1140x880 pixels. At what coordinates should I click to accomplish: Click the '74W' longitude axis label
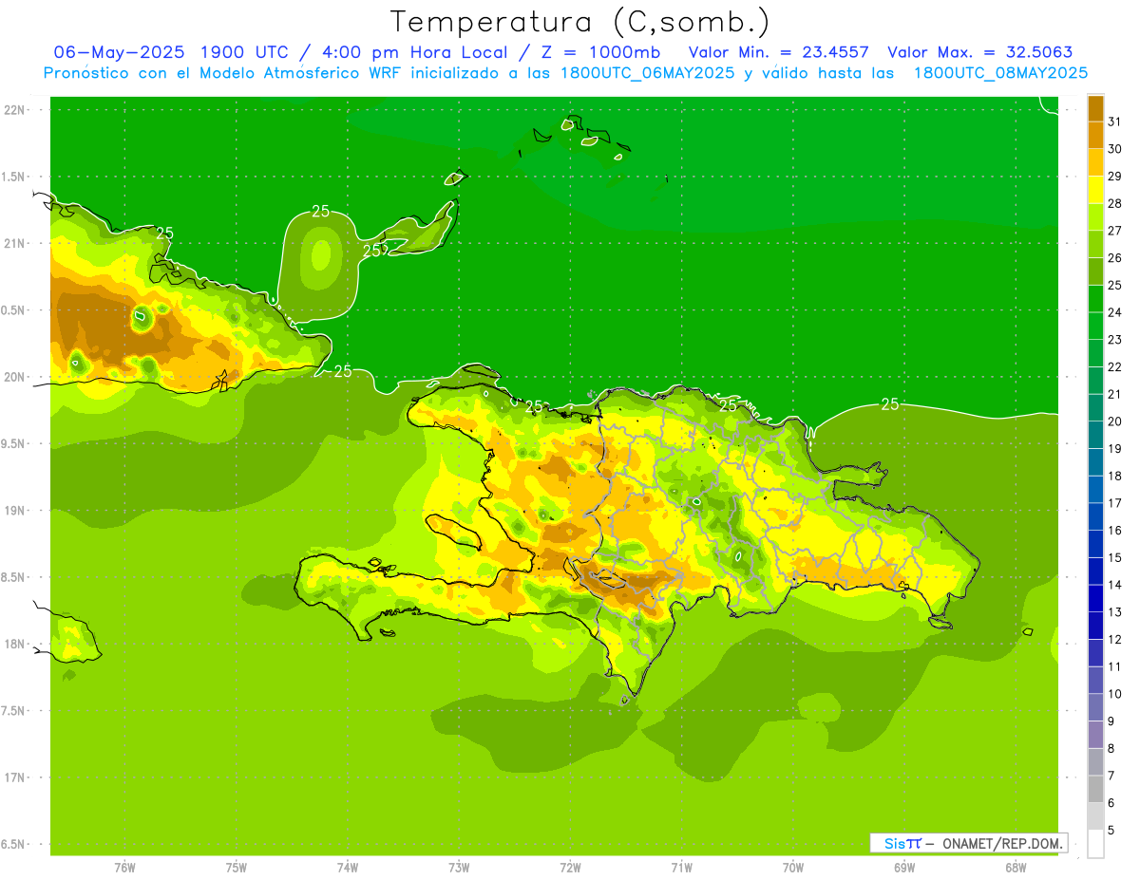pyautogui.click(x=348, y=868)
